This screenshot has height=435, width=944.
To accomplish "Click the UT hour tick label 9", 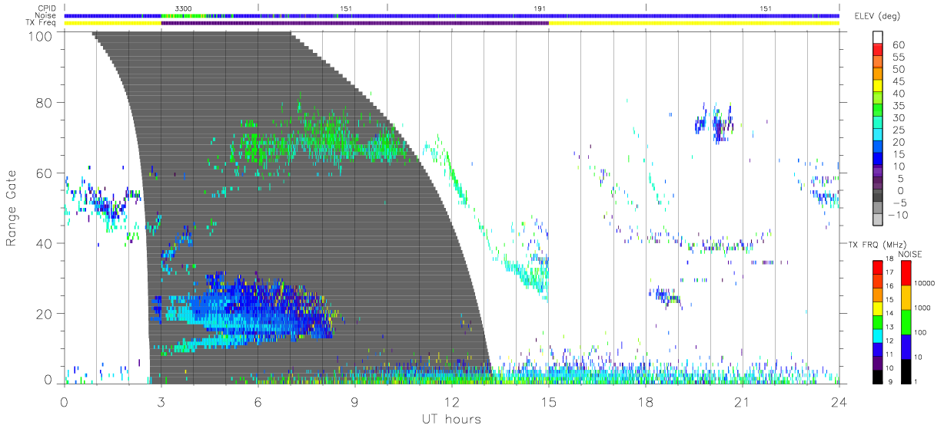I will tap(354, 401).
